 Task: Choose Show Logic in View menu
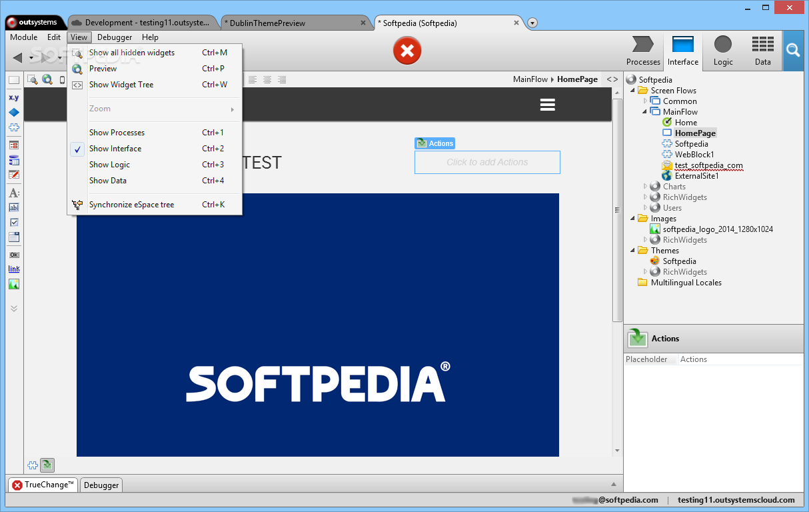155,165
